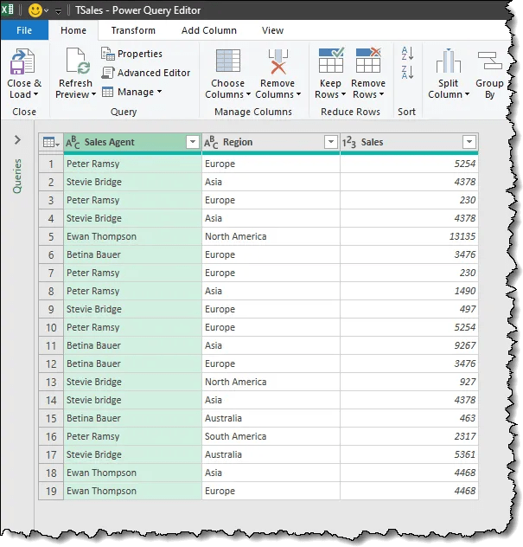This screenshot has width=523, height=547.
Task: Click the Split Column icon
Action: [x=449, y=61]
